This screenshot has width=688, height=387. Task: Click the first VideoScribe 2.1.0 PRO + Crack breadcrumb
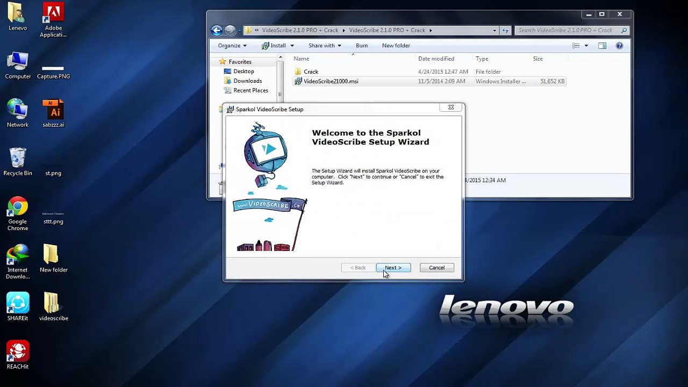300,30
